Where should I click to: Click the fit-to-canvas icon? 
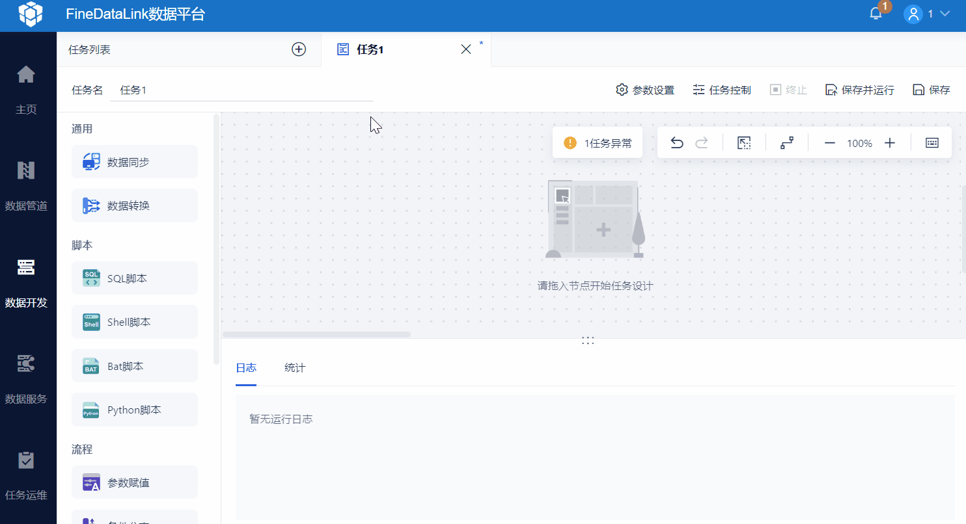(744, 143)
